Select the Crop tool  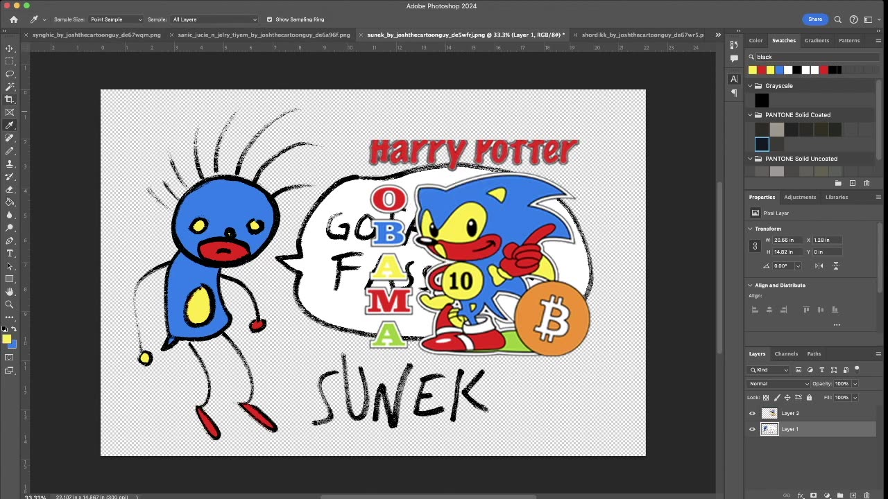pyautogui.click(x=10, y=99)
